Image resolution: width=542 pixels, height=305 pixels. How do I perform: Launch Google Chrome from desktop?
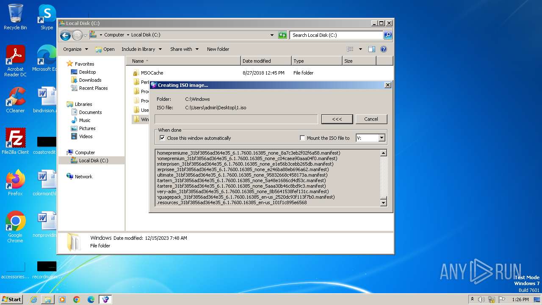click(x=15, y=227)
